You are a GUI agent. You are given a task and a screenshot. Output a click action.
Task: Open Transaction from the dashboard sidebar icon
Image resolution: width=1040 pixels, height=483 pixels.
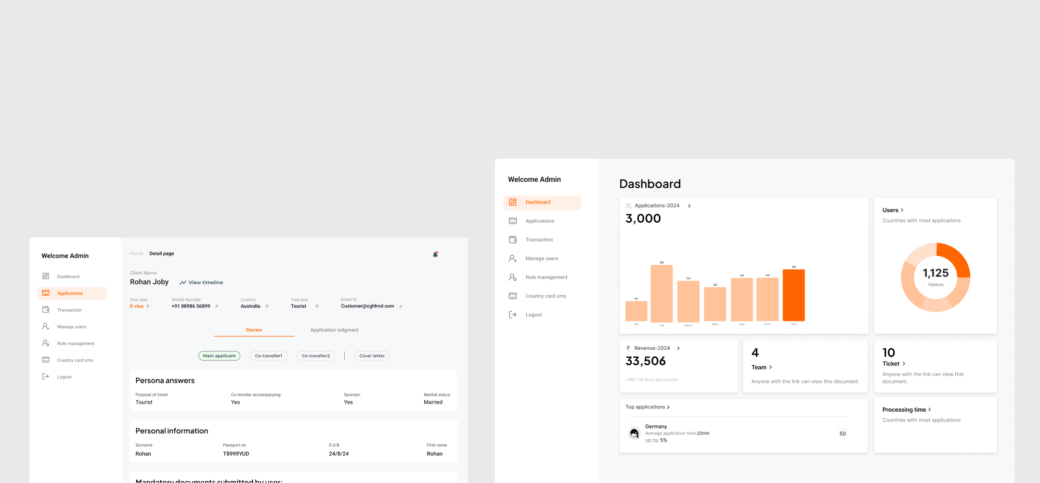click(513, 239)
